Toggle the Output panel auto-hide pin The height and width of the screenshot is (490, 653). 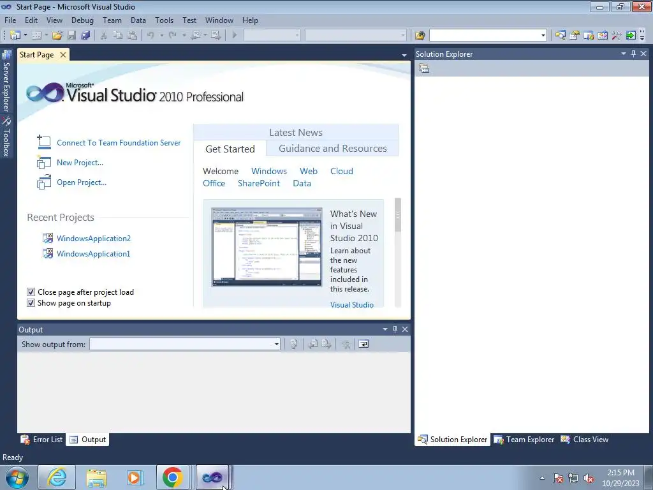coord(395,329)
